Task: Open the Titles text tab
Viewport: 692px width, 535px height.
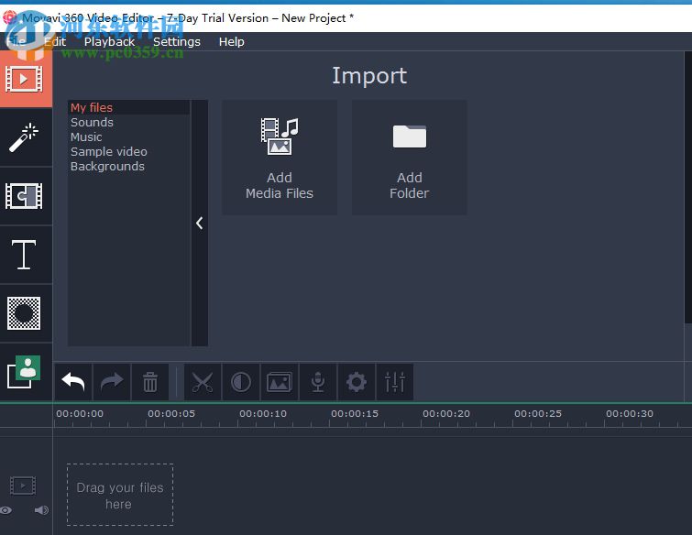Action: [x=24, y=255]
